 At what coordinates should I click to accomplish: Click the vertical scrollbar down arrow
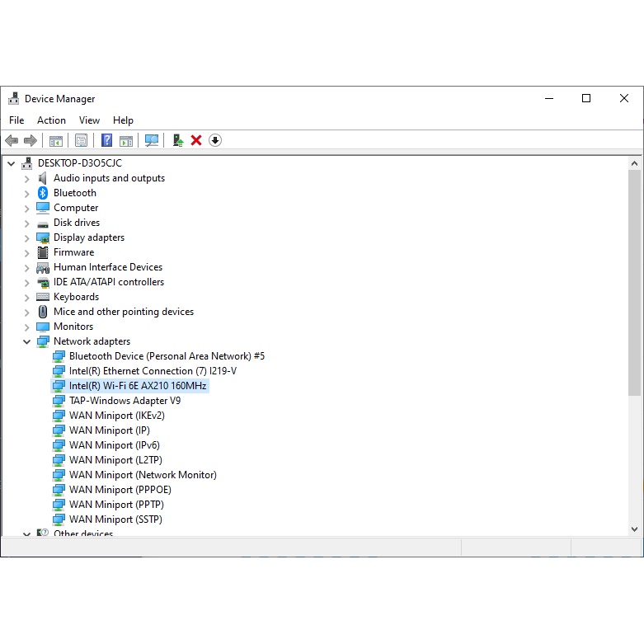[x=635, y=529]
